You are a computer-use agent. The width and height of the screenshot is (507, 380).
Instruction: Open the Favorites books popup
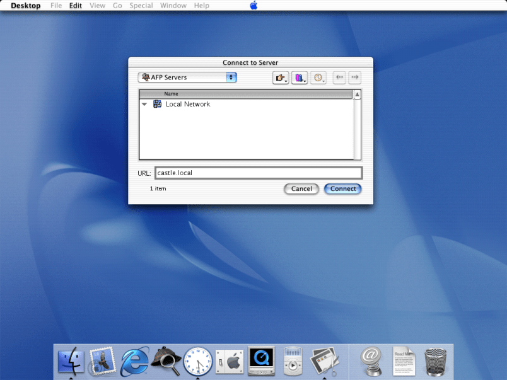point(299,78)
